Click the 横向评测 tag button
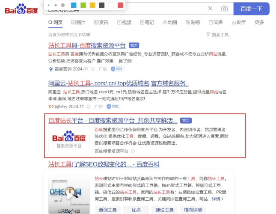This screenshot has height=214, width=276. pyautogui.click(x=193, y=210)
